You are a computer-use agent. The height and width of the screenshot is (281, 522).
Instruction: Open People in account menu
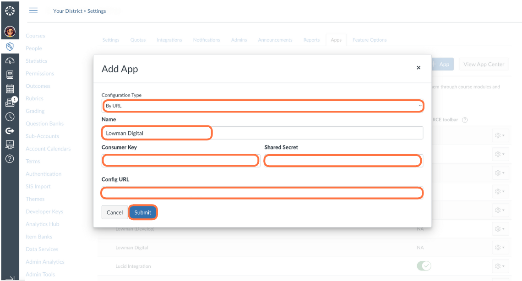coord(34,48)
